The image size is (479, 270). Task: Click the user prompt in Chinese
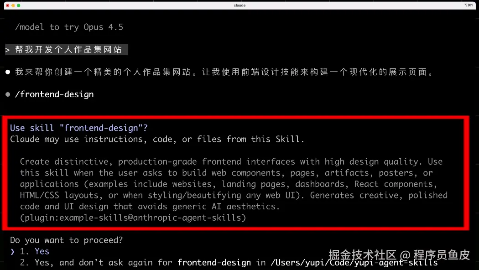click(x=67, y=49)
